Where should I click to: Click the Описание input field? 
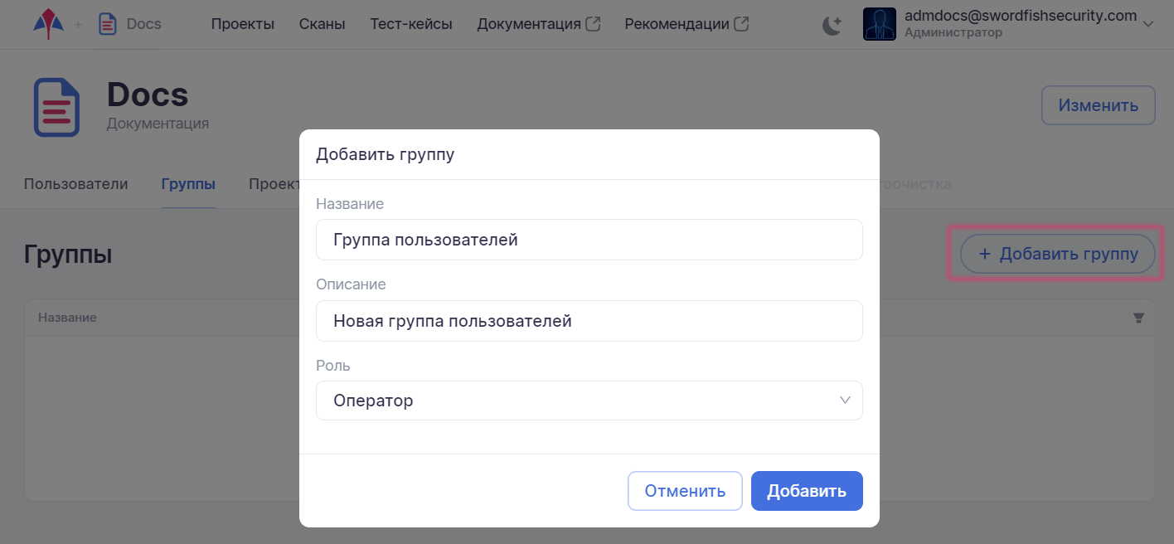[589, 321]
